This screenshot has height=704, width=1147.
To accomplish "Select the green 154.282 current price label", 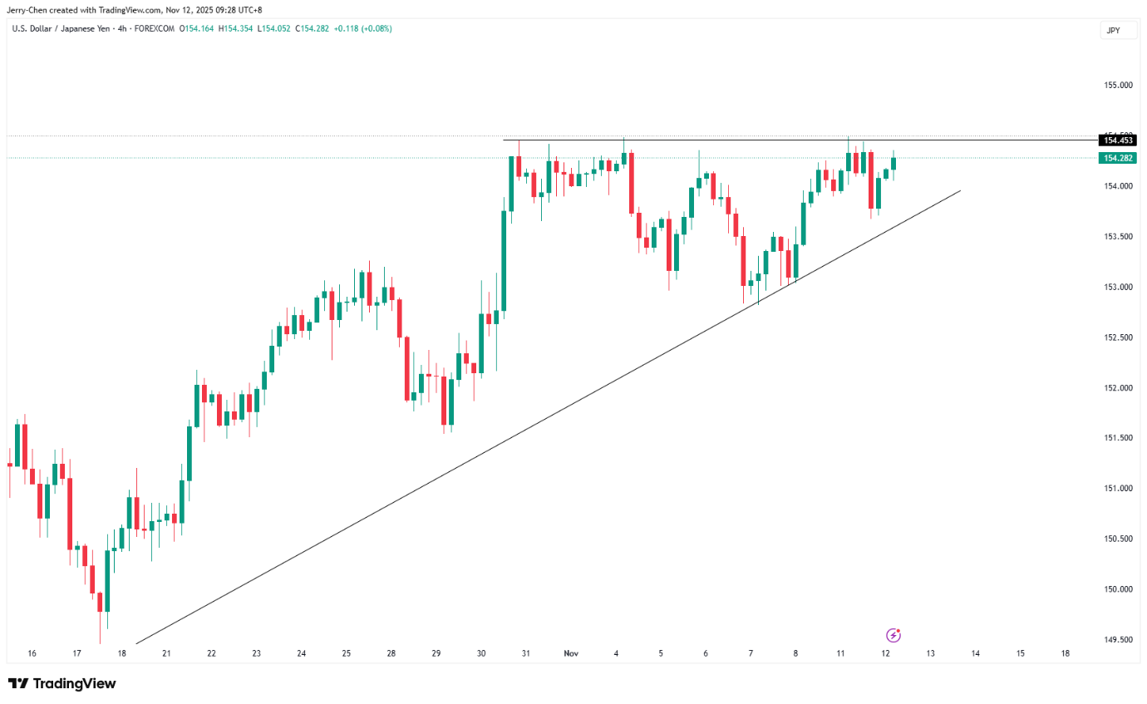I will [x=1117, y=158].
